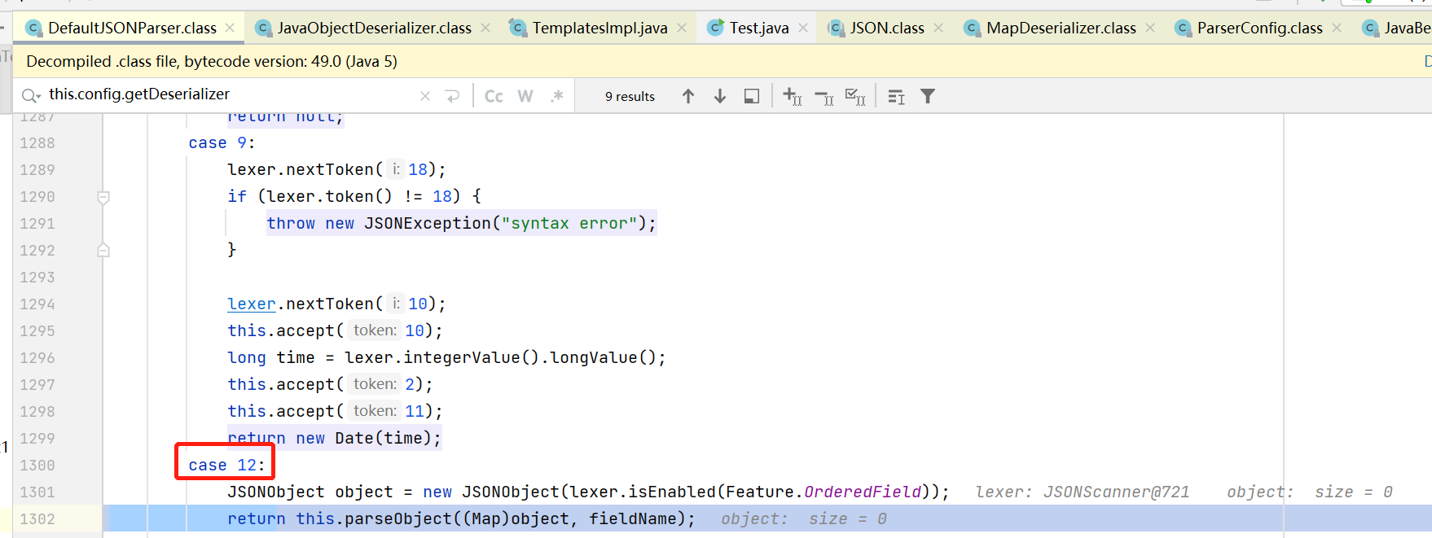Unselect occurrence icon in search bar
Viewport: 1432px width, 538px height.
824,97
